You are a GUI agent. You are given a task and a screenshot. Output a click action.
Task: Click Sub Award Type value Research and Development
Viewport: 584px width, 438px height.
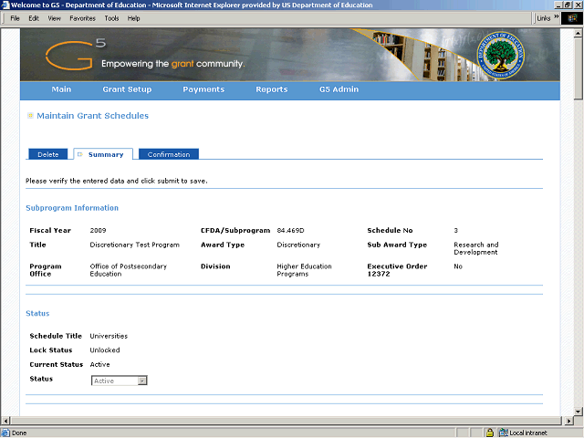(x=475, y=248)
